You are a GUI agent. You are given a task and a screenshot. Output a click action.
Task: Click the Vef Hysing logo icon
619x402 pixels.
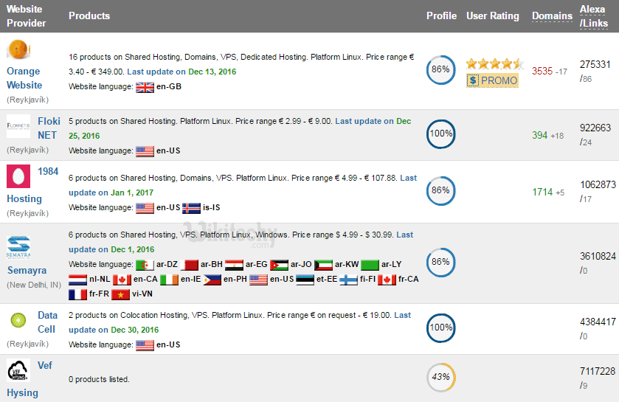point(18,370)
